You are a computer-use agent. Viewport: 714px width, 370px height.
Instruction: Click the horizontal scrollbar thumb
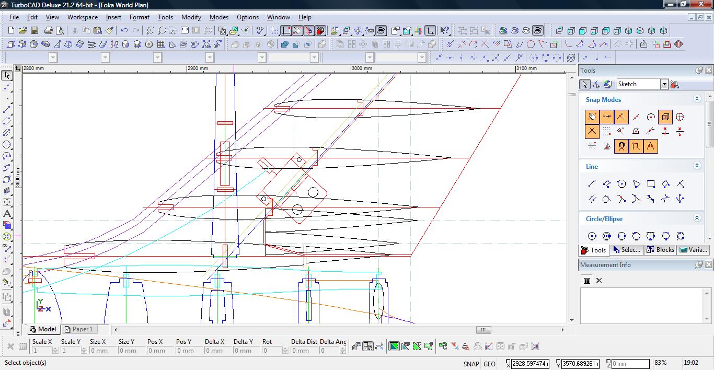(x=483, y=330)
